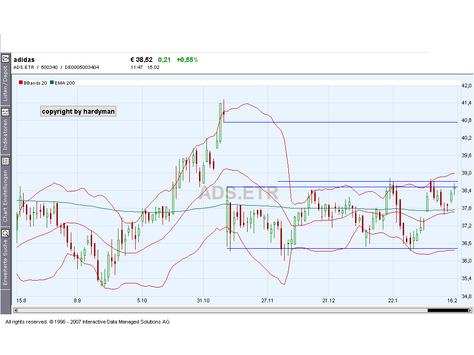Click the 8.9 date axis label

(x=77, y=300)
